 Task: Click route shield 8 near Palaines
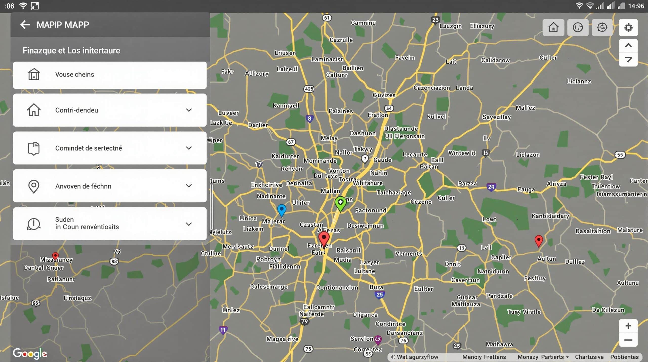coord(309,119)
